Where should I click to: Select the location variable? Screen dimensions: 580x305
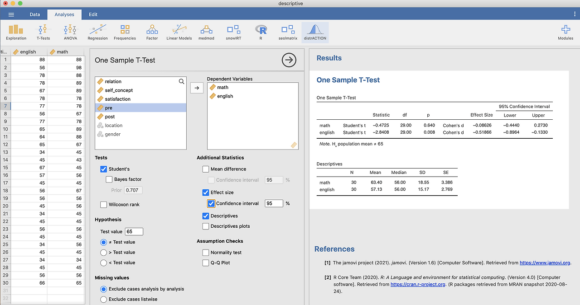(x=140, y=125)
